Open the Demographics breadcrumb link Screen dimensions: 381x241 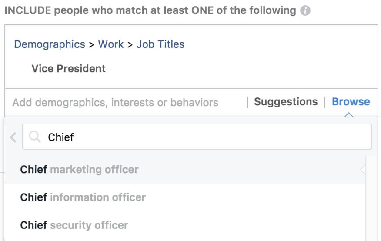pos(50,44)
